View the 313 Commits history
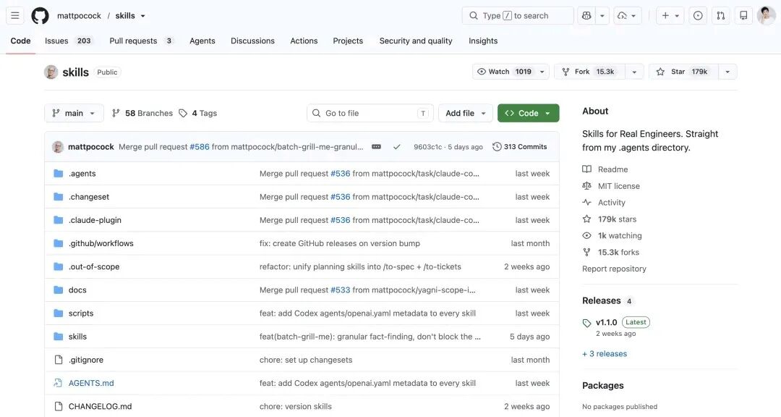The height and width of the screenshot is (417, 781). click(519, 147)
